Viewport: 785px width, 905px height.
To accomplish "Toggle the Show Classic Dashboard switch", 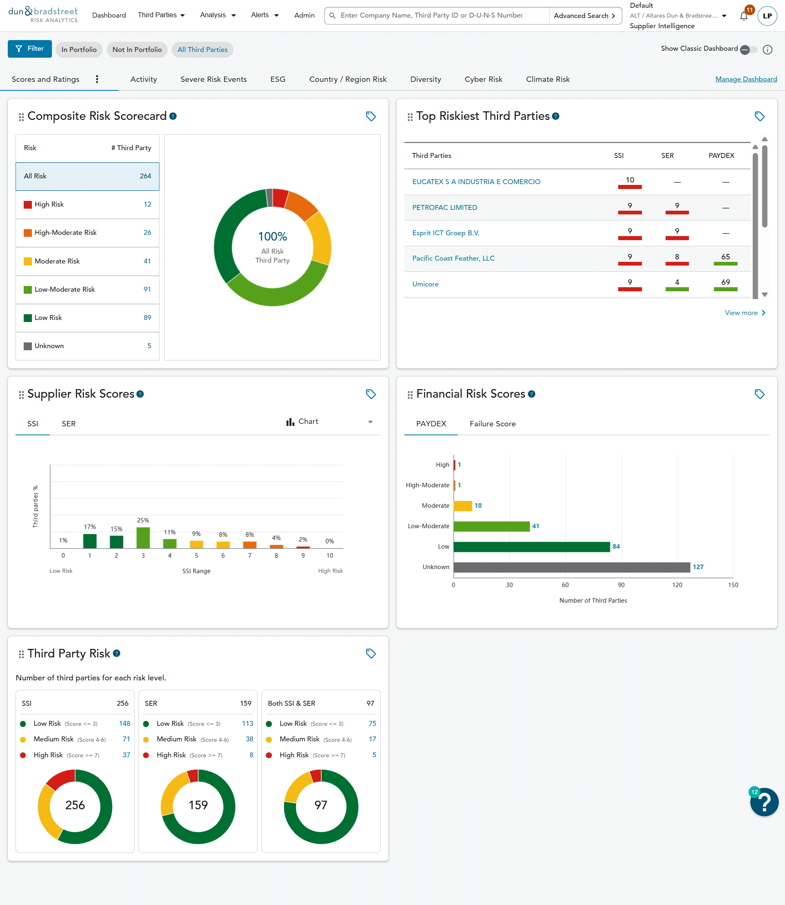I will (x=748, y=50).
